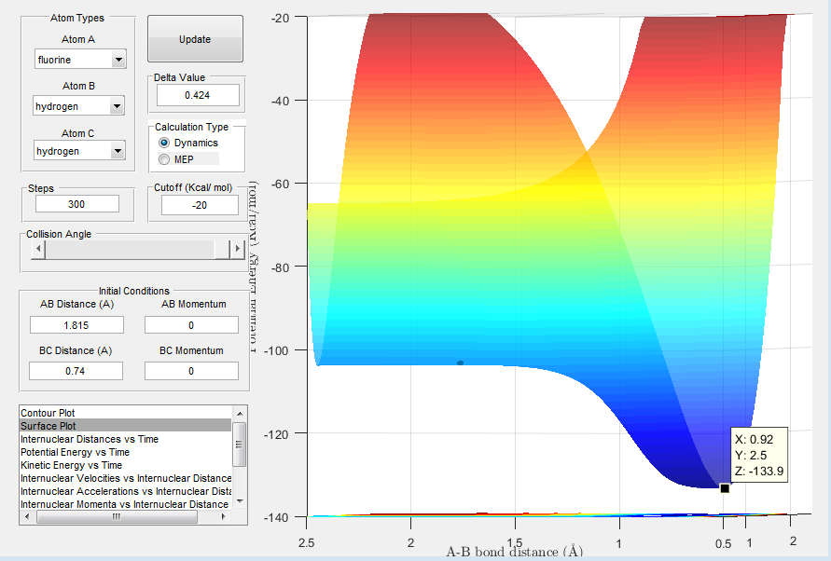Screen dimensions: 831x561
Task: Click the plot list scroll up arrow
Action: [x=240, y=413]
